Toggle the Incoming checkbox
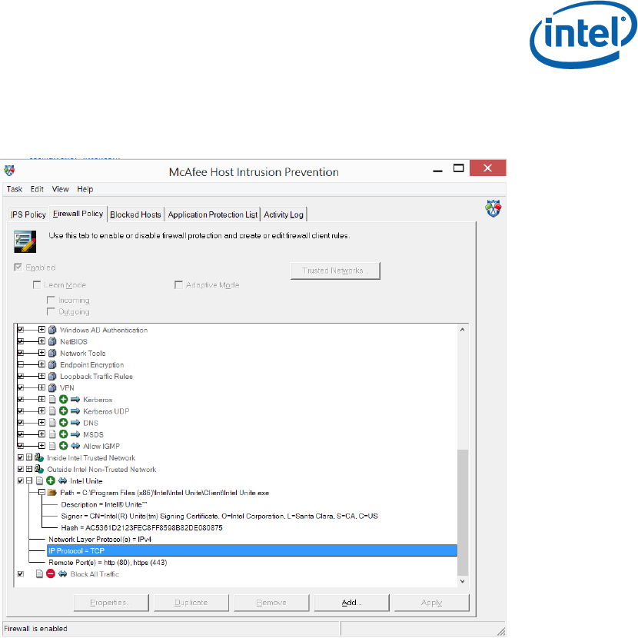 click(51, 300)
